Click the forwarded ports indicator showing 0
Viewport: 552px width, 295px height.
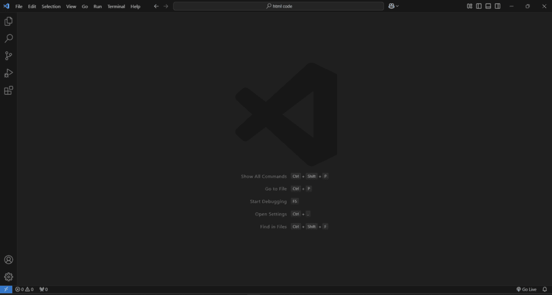[44, 289]
